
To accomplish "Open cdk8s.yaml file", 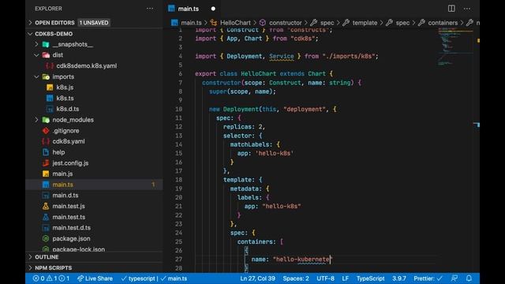I will click(69, 141).
